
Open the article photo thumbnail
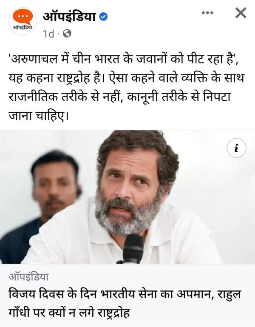(x=127, y=197)
